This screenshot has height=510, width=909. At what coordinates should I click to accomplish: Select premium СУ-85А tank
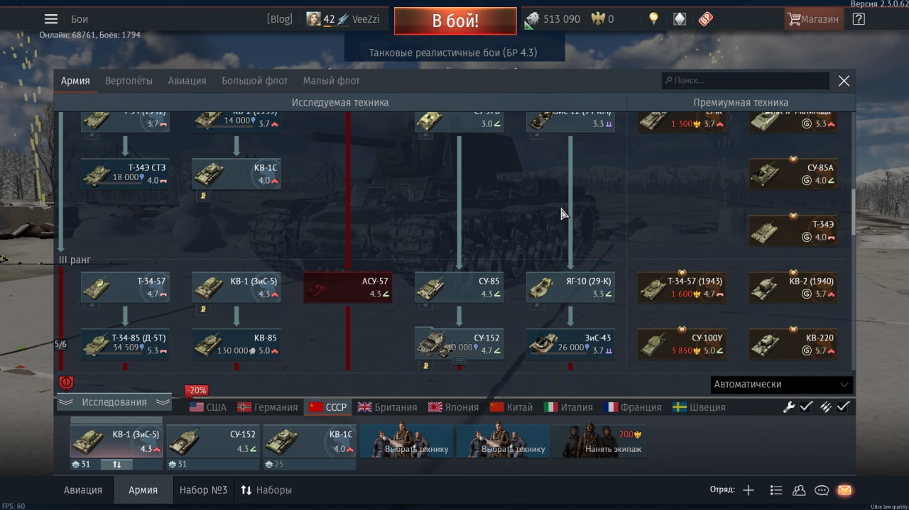[793, 174]
